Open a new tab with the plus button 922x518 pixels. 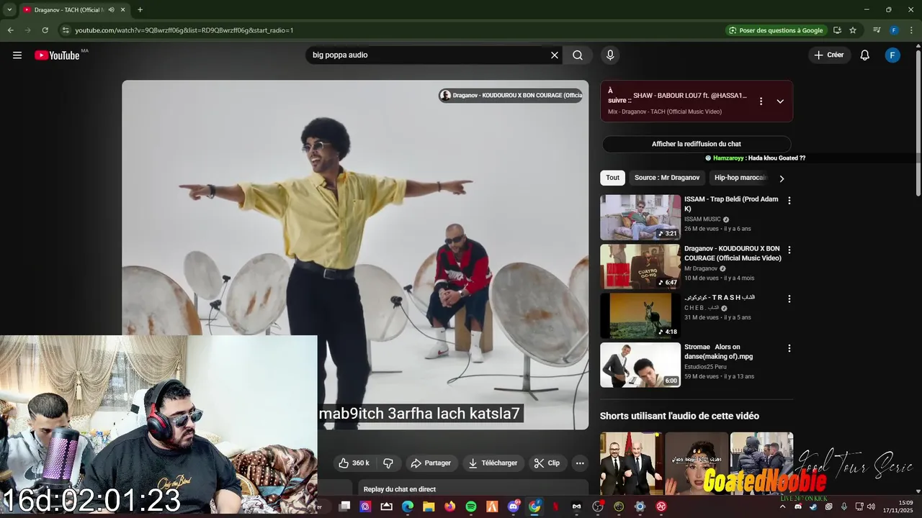(140, 10)
